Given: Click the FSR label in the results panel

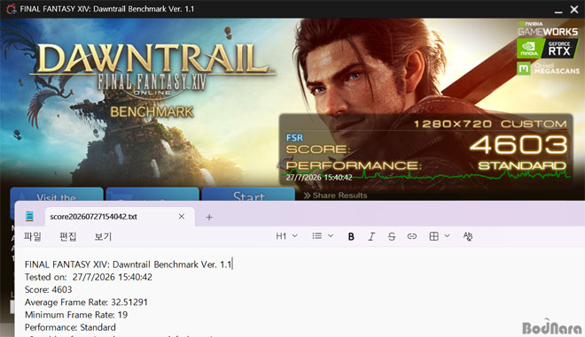Looking at the screenshot, I should (294, 138).
